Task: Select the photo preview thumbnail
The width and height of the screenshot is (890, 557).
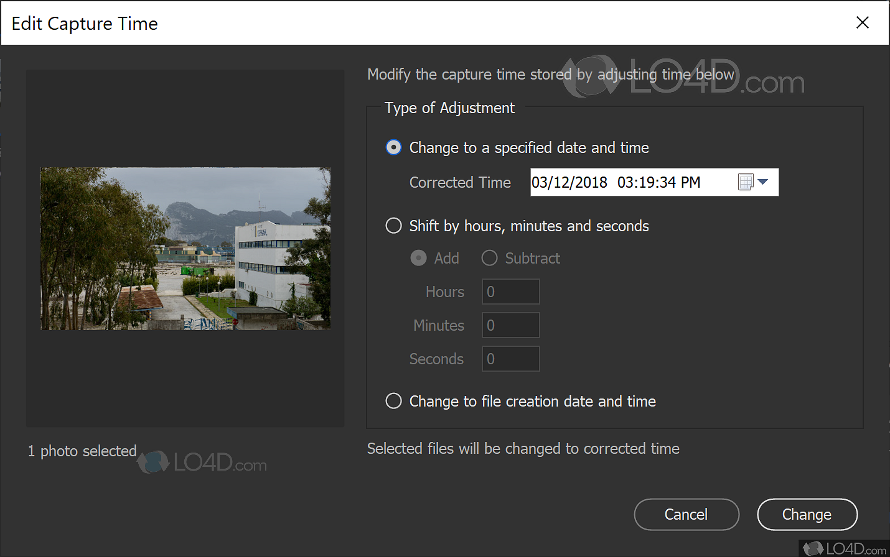Action: [x=185, y=248]
